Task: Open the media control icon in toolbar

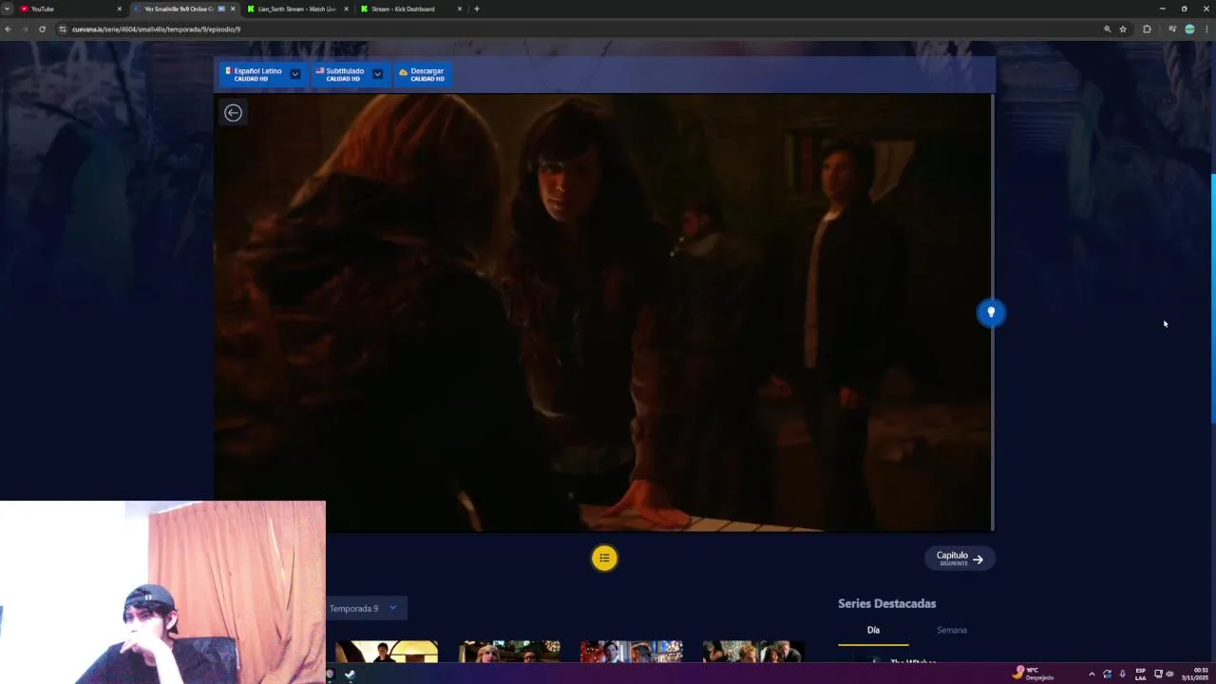Action: coord(1172,29)
